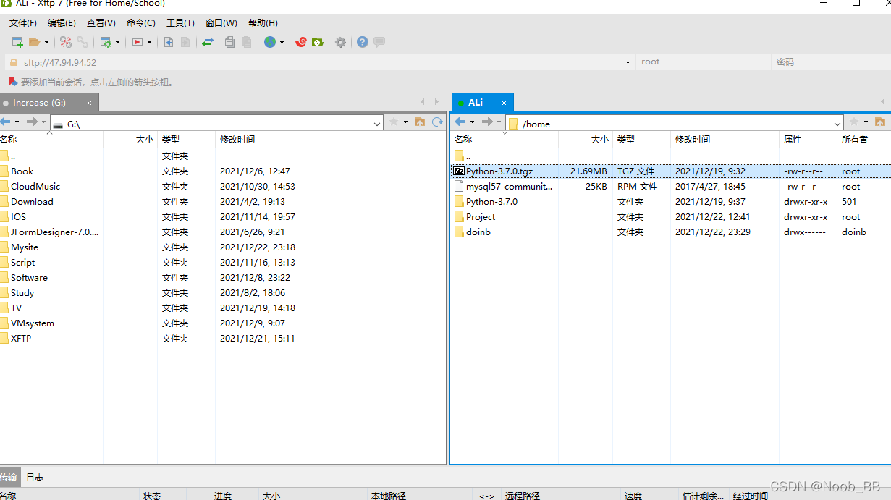The image size is (891, 500).
Task: Open the 工具(T) menu
Action: coord(180,23)
